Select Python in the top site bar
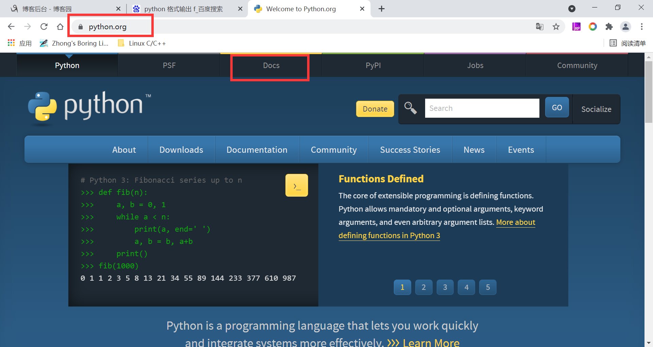 [x=67, y=65]
